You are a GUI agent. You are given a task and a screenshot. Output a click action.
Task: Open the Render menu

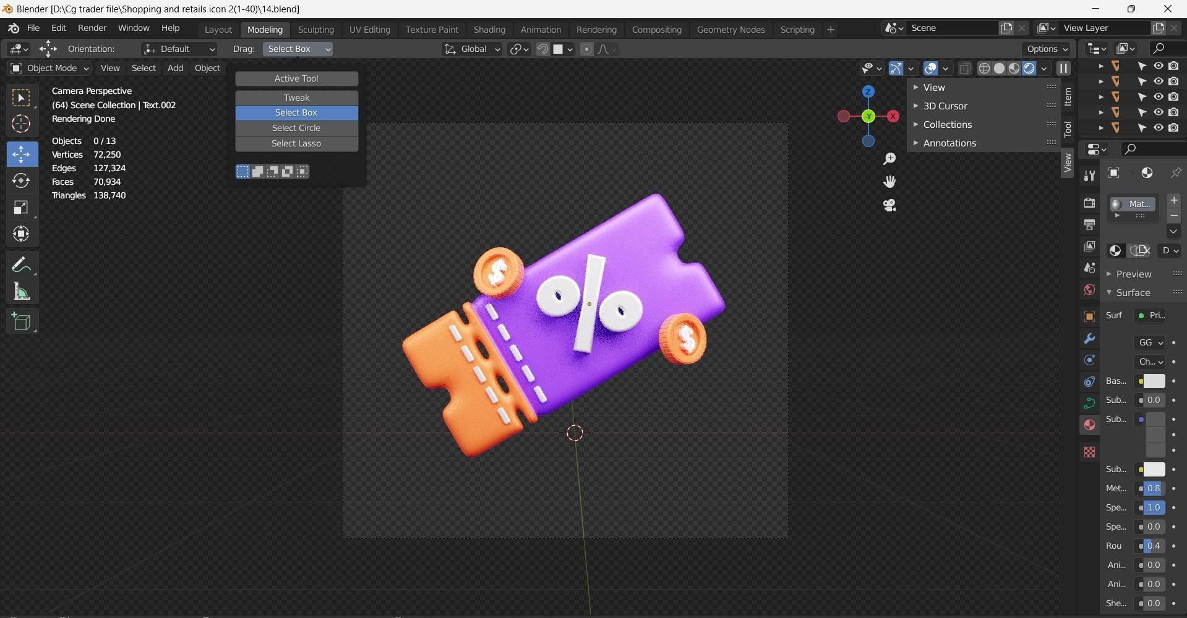coord(92,28)
